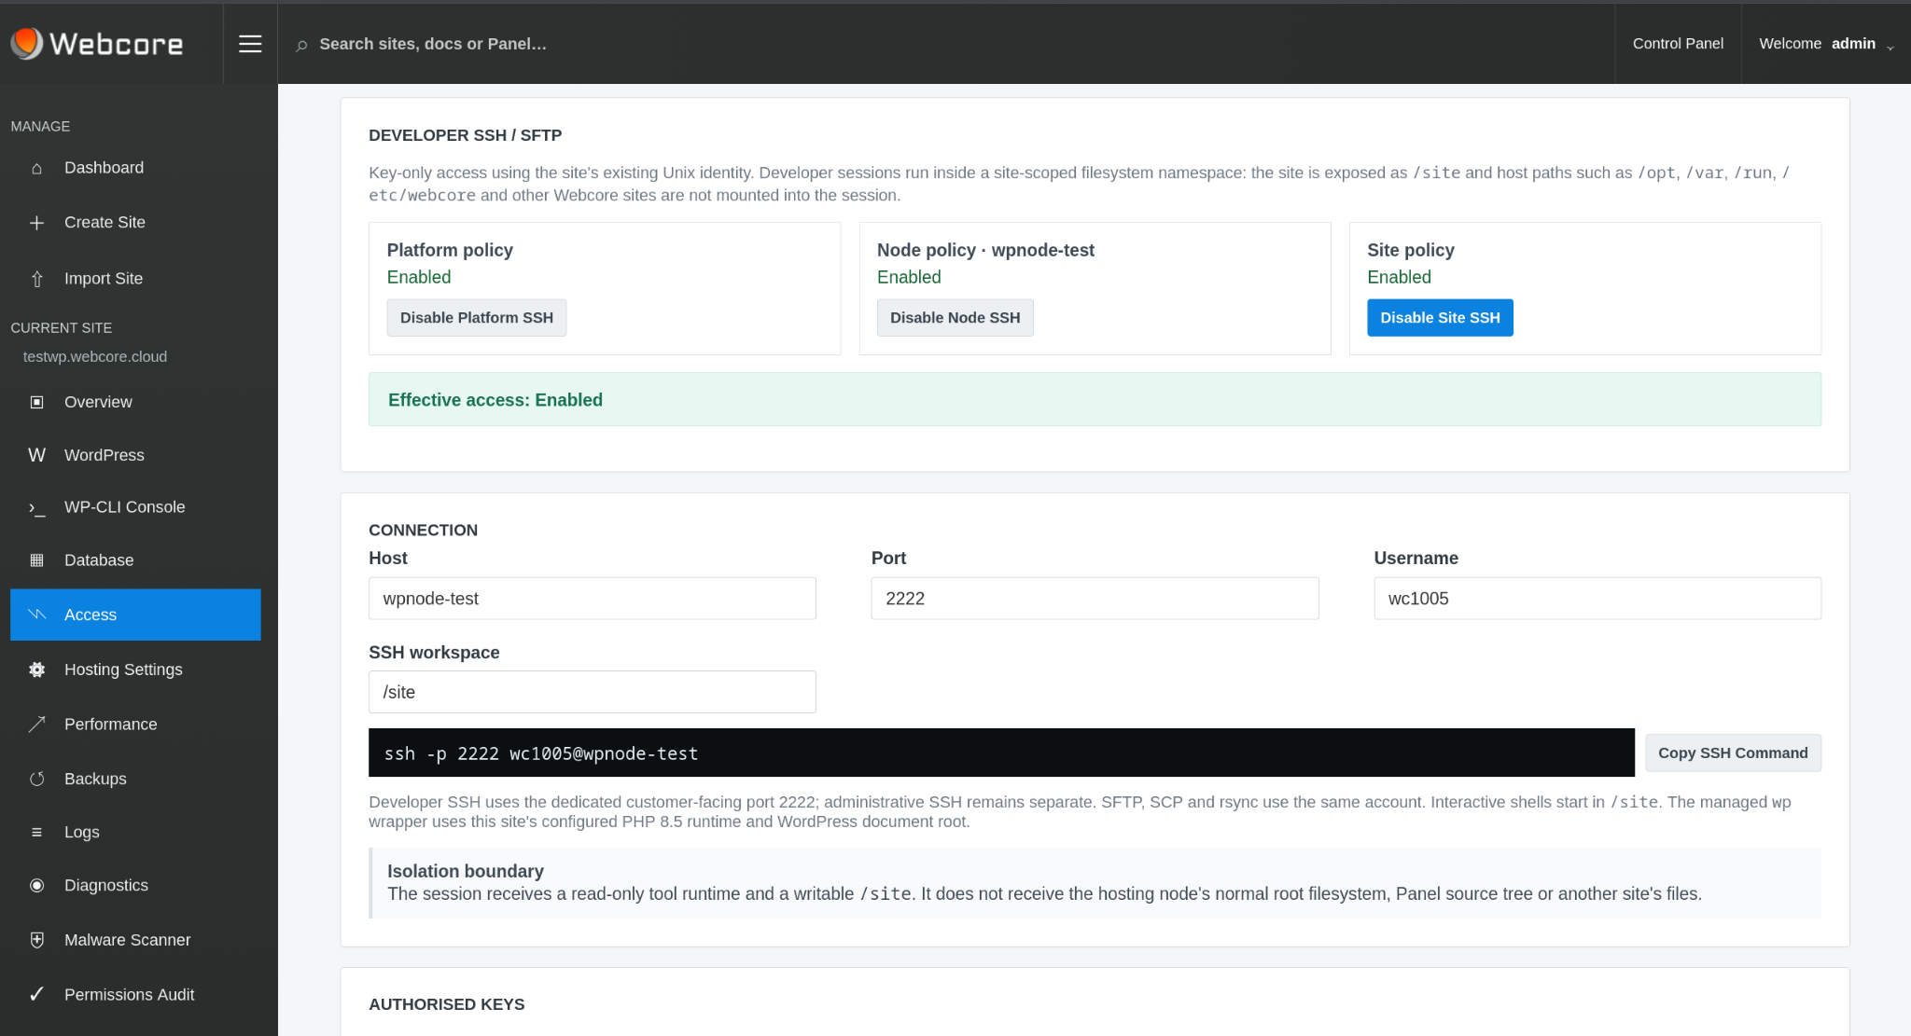Expand the admin user dropdown arrow

(x=1890, y=47)
